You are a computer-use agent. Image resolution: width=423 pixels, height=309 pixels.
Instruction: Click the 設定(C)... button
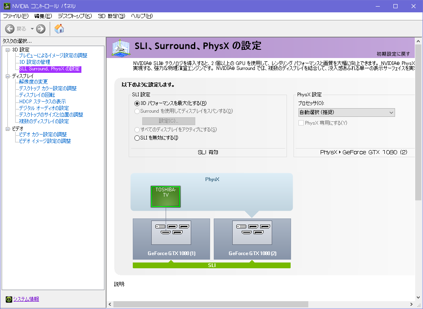(169, 121)
